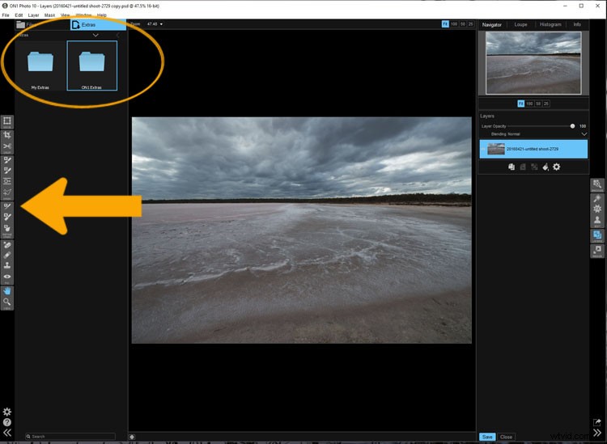607x444 pixels.
Task: Toggle visibility of layer 20160421-untitled shoot-2729
Action: [483, 149]
